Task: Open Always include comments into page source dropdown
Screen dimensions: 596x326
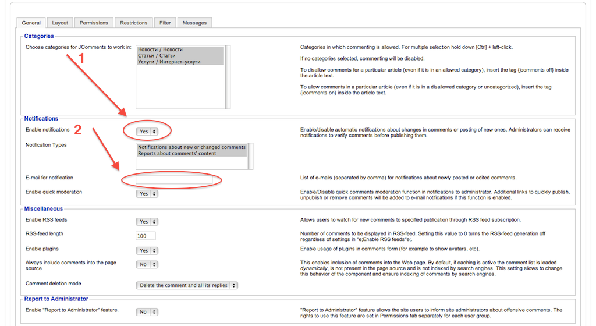Action: (x=147, y=264)
